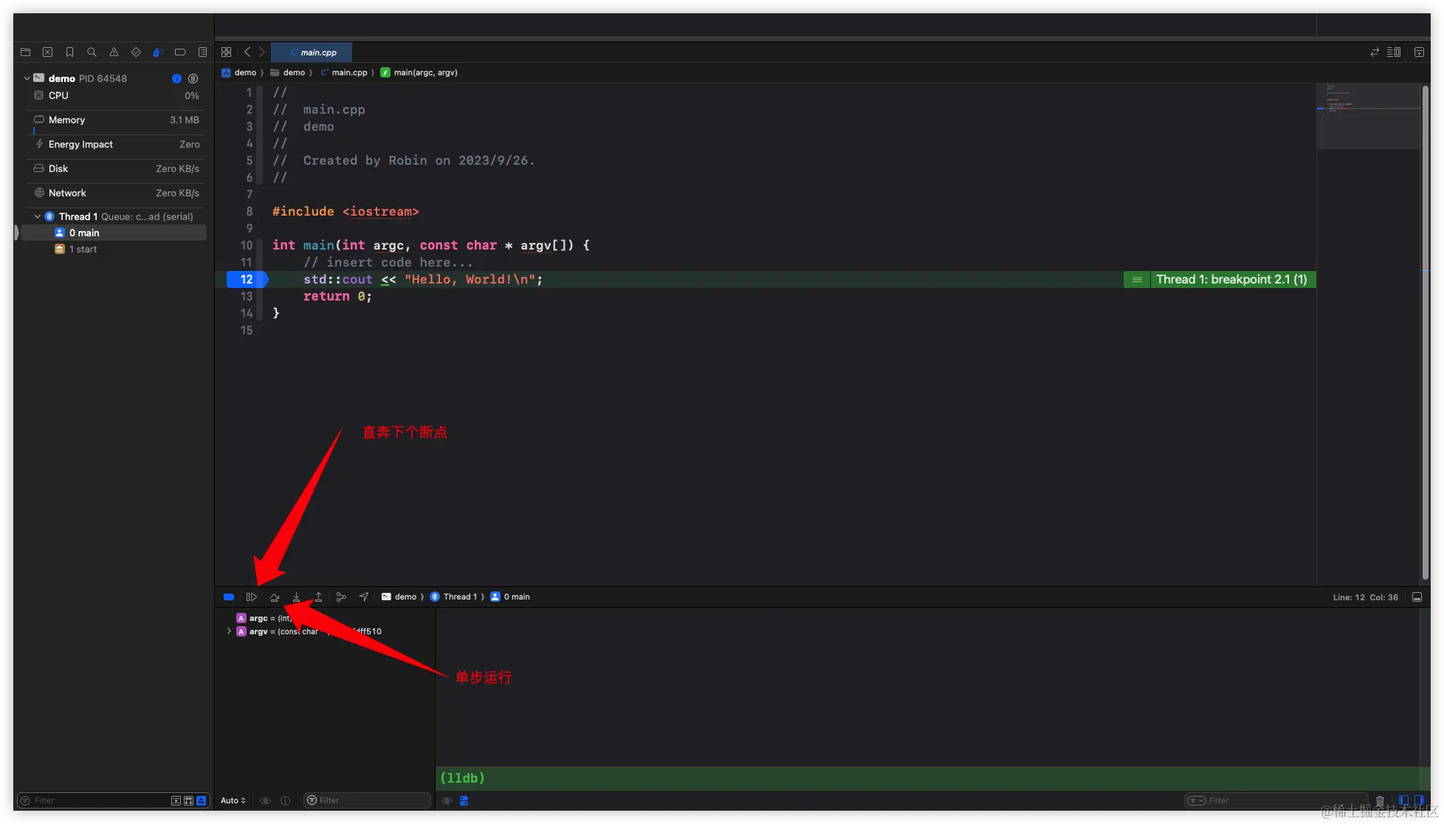Click the Step Over debug button
1444x824 pixels.
pos(274,597)
